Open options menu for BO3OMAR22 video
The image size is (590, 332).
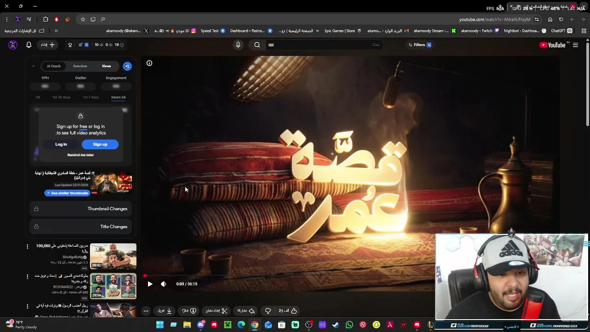pos(27,276)
